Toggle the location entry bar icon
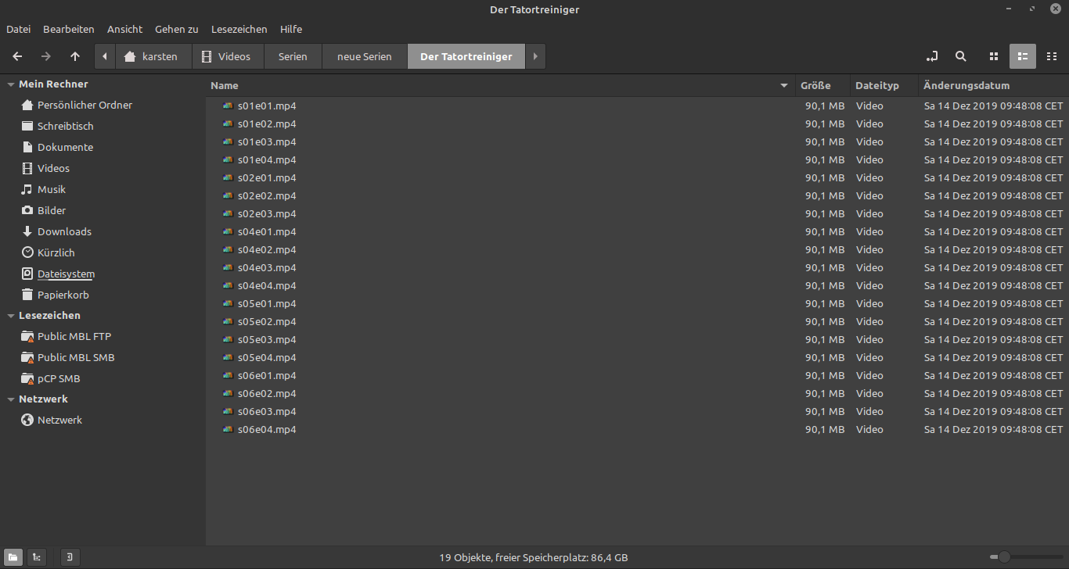Image resolution: width=1069 pixels, height=569 pixels. click(x=931, y=56)
